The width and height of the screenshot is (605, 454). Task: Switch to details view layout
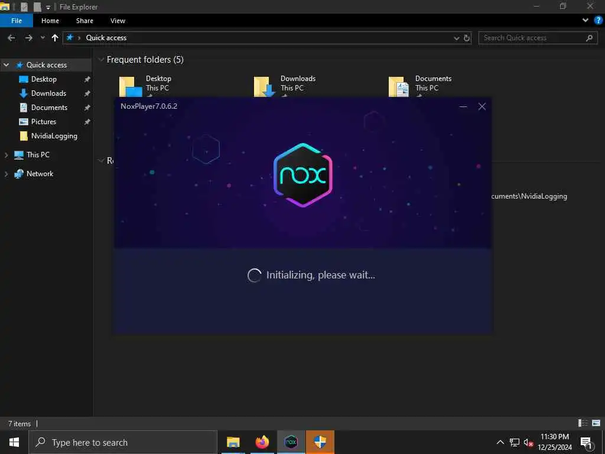click(583, 423)
